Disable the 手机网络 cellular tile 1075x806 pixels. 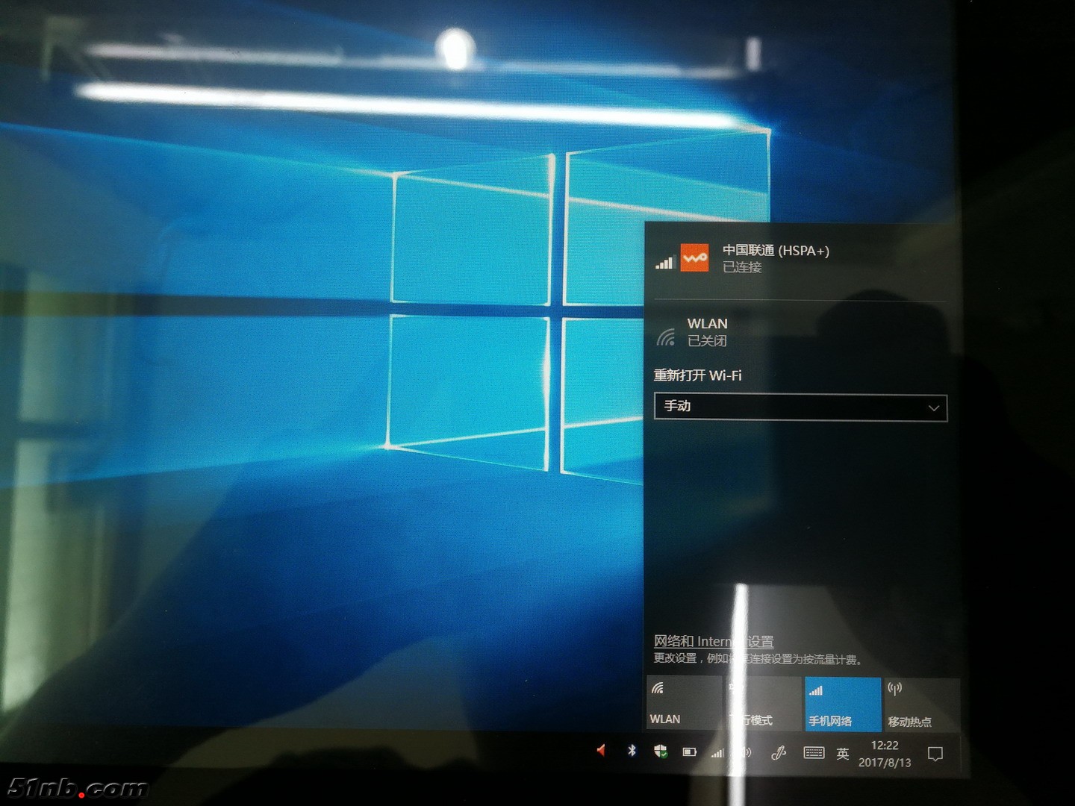pyautogui.click(x=842, y=704)
